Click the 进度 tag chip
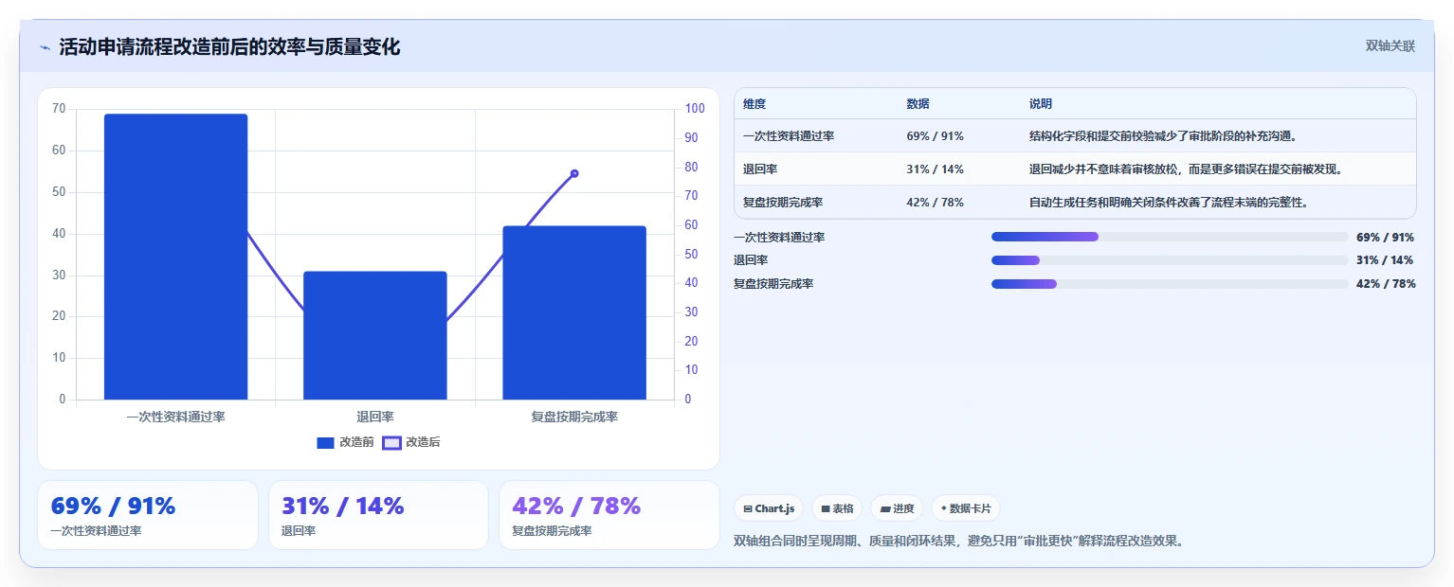1454x587 pixels. pyautogui.click(x=897, y=508)
